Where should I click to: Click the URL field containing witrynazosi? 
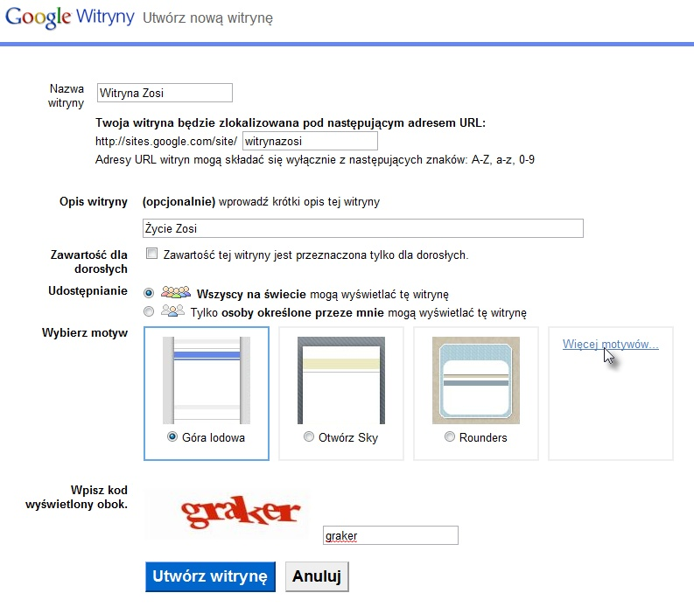point(311,141)
